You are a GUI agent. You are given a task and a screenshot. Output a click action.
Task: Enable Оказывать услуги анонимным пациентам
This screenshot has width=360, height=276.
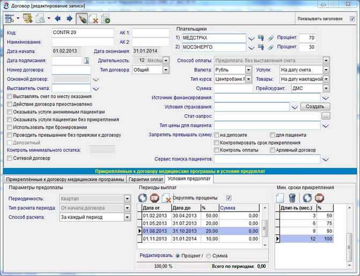pos(10,112)
